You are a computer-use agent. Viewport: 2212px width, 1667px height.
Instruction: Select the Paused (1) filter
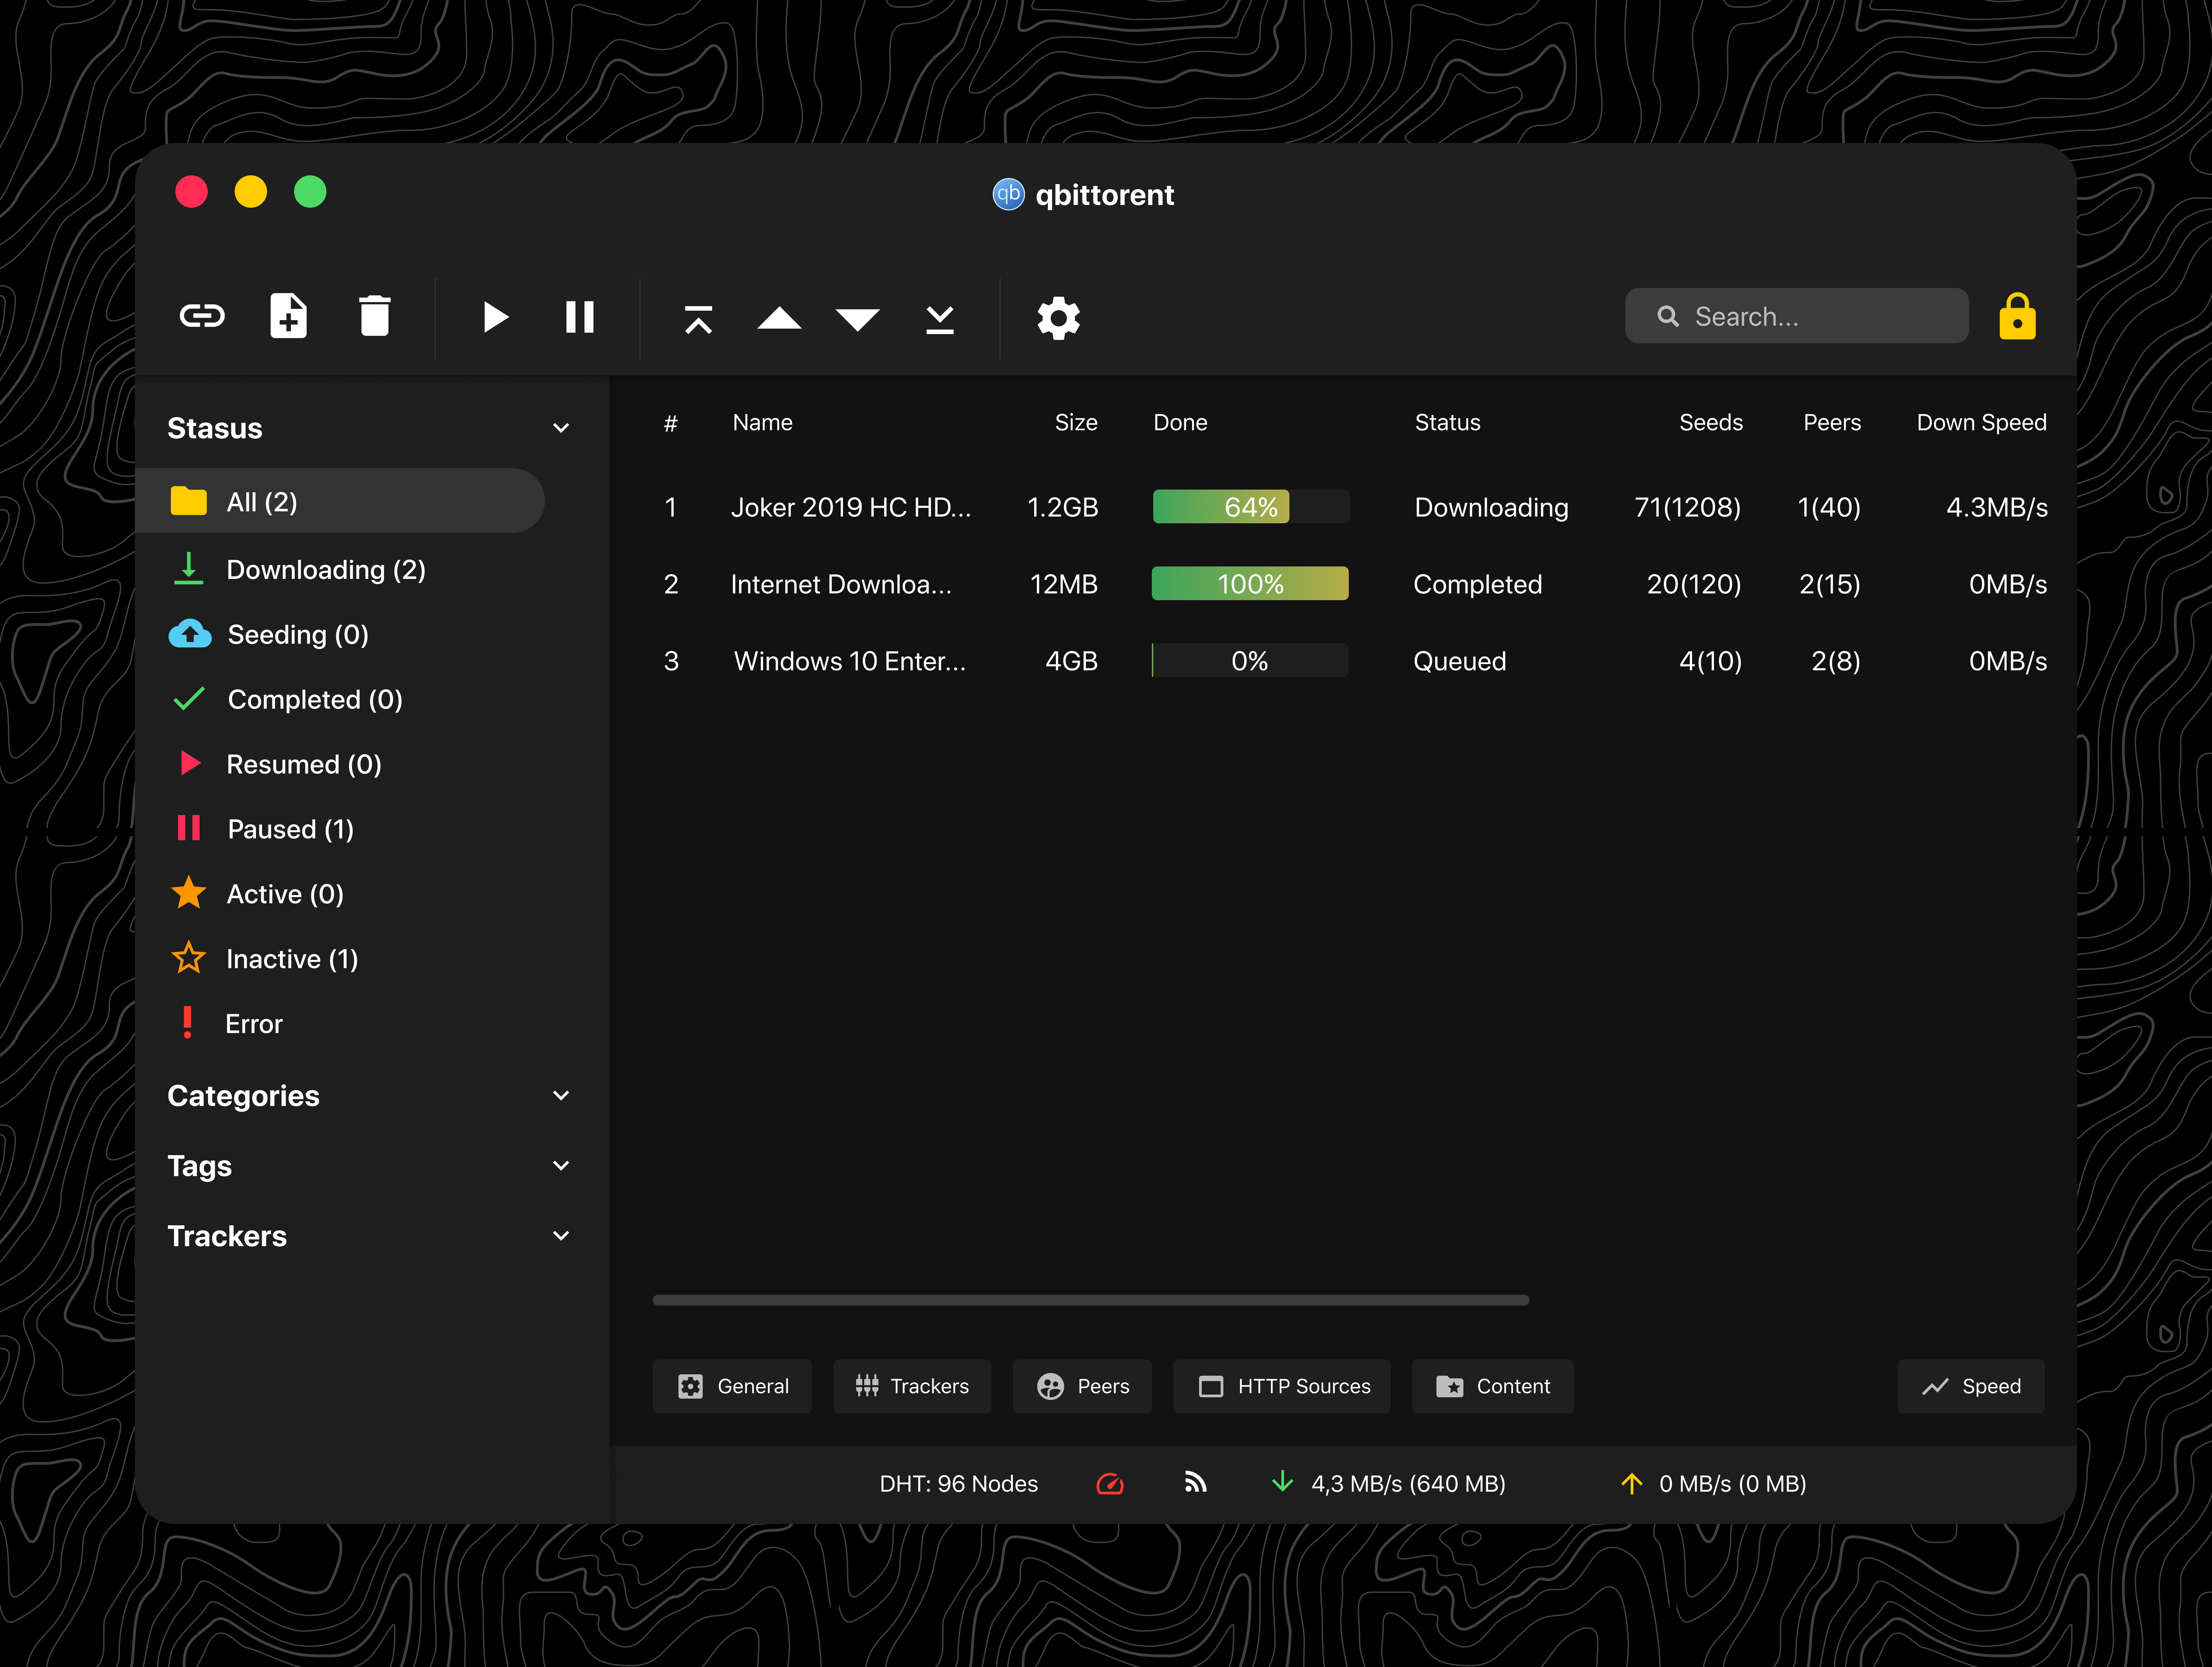tap(290, 829)
